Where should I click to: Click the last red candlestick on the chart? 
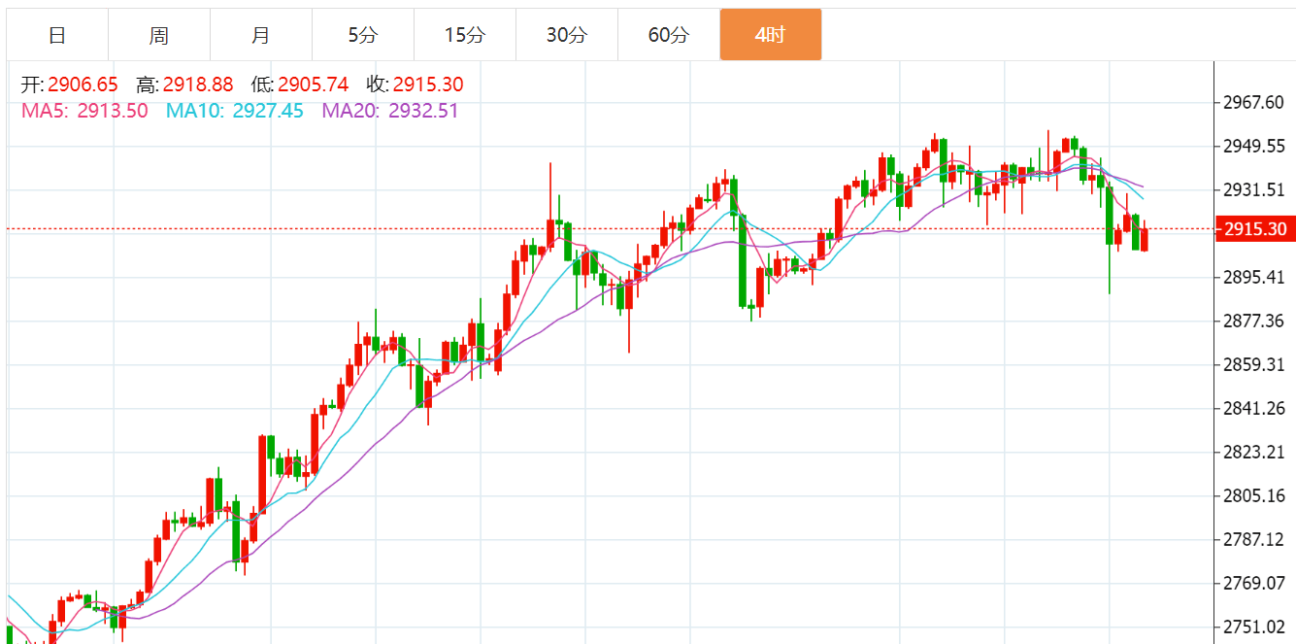click(x=1145, y=240)
